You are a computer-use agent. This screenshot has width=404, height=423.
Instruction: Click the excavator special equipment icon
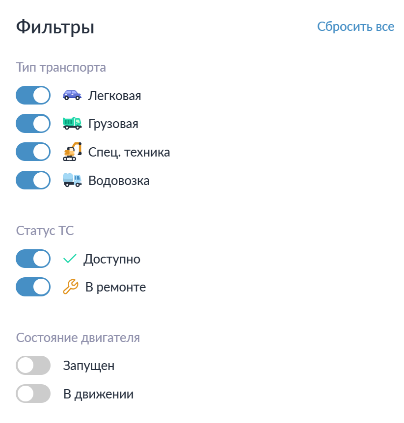[x=72, y=152]
